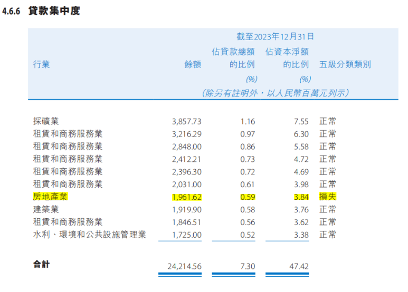The height and width of the screenshot is (292, 408).
Task: Select the 3,857.73 balance value
Action: (186, 122)
